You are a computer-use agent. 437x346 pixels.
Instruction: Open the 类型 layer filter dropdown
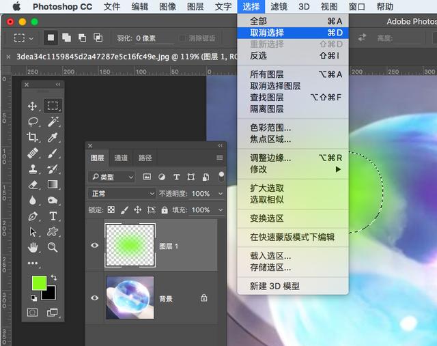[x=111, y=177]
